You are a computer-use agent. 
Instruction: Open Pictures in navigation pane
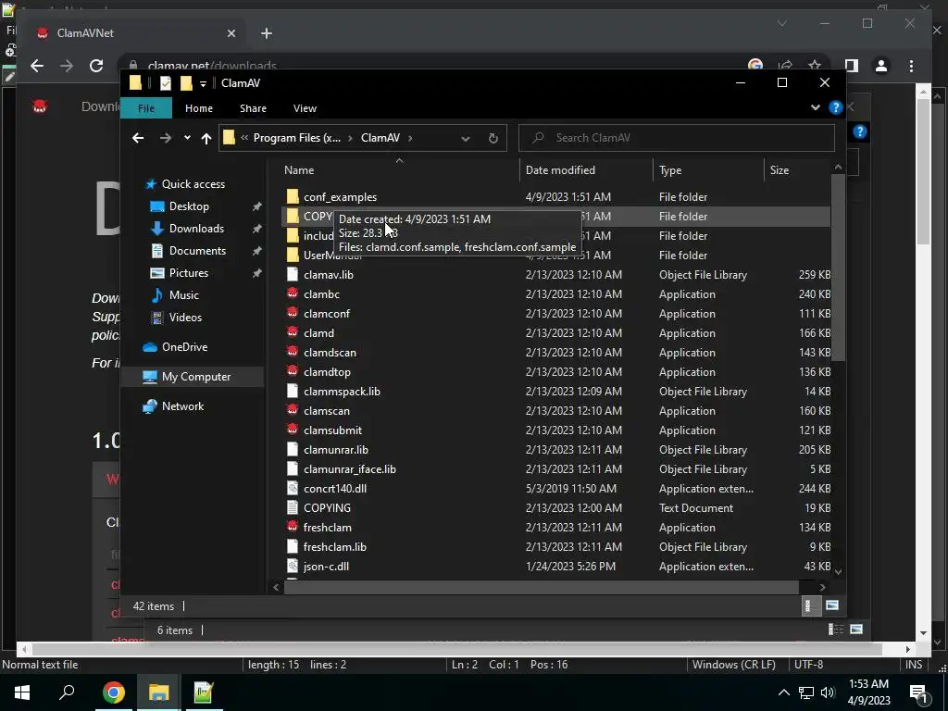coord(189,273)
